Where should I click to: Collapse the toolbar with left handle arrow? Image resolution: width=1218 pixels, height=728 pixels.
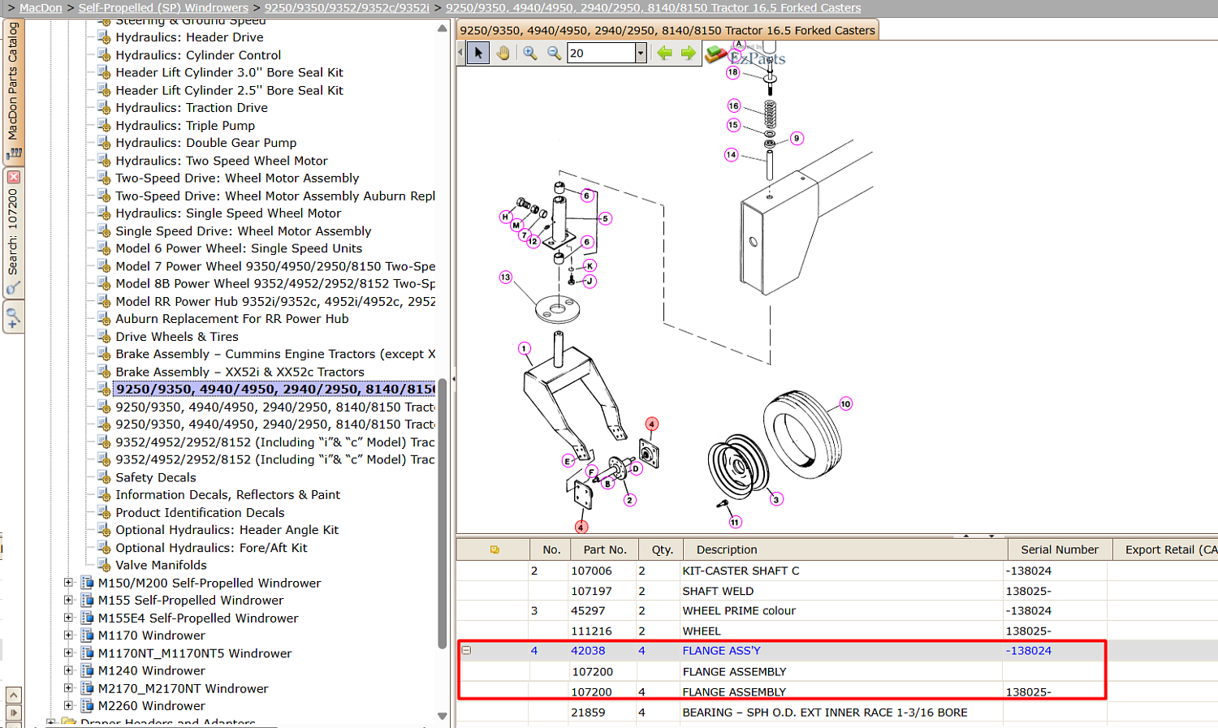(x=460, y=54)
